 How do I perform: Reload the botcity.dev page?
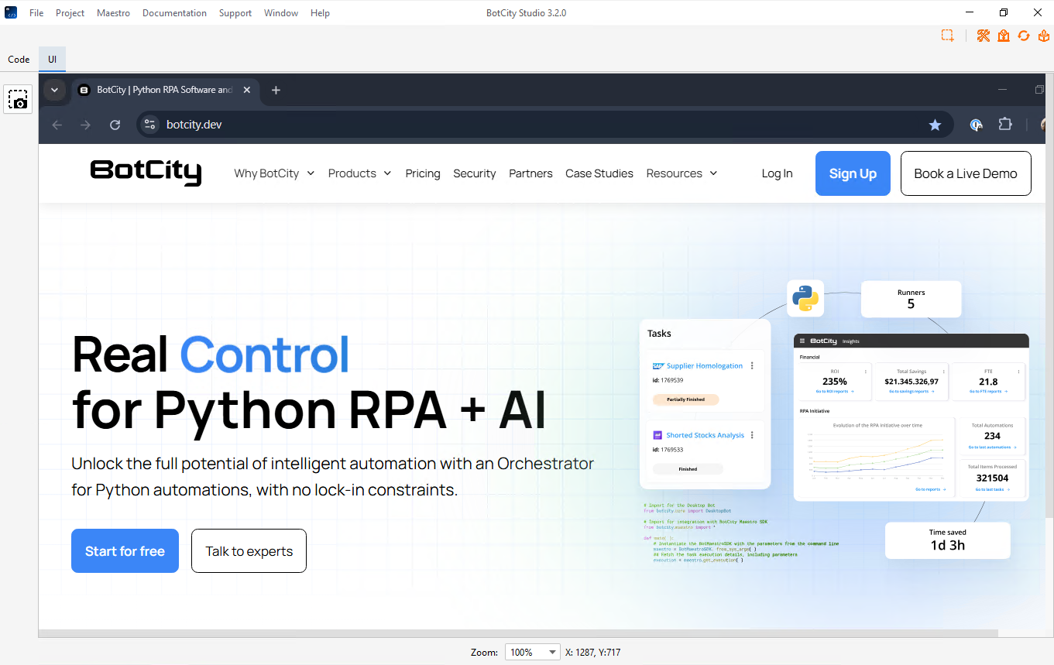(x=115, y=125)
